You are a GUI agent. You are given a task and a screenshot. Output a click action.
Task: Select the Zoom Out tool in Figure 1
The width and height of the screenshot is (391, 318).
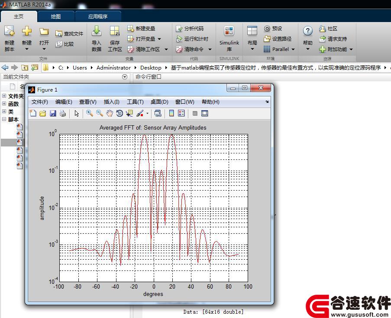[x=99, y=113]
